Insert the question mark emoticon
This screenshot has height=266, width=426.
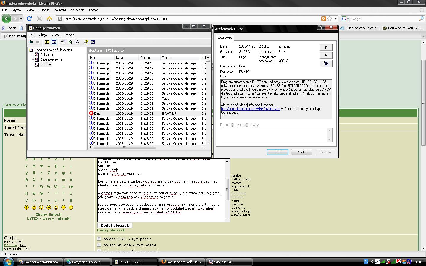[34, 207]
